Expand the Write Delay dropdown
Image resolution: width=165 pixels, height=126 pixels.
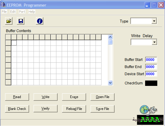click(x=154, y=42)
